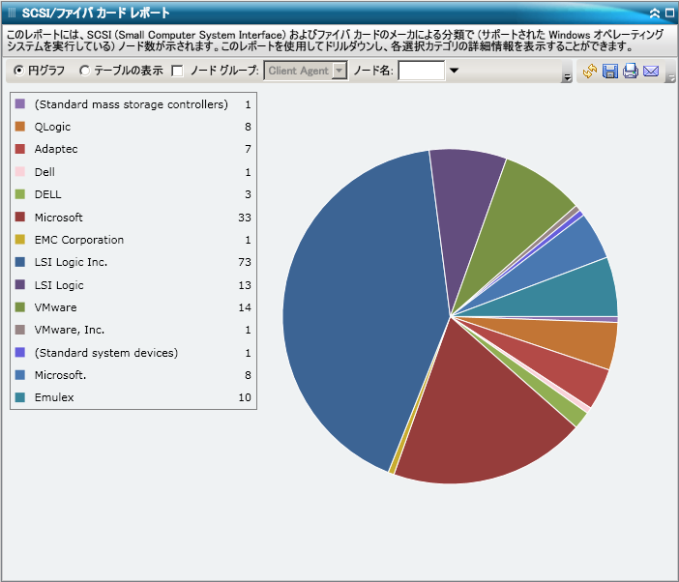Enable the ノード グループ checkbox
The height and width of the screenshot is (582, 679).
pyautogui.click(x=177, y=71)
